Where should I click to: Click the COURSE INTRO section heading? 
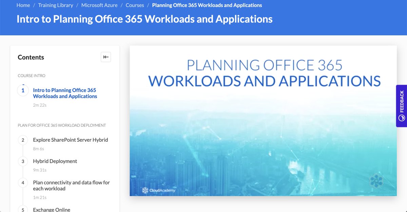click(32, 76)
